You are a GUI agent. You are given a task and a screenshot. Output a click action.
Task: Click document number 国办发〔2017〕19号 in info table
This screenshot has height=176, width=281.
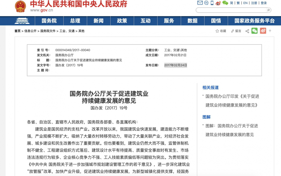(69, 65)
